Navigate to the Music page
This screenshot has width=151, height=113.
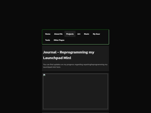click(87, 34)
